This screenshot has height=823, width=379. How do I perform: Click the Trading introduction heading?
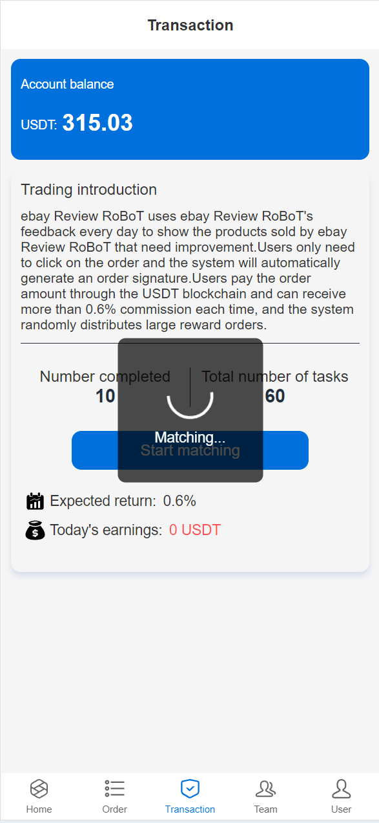point(88,190)
